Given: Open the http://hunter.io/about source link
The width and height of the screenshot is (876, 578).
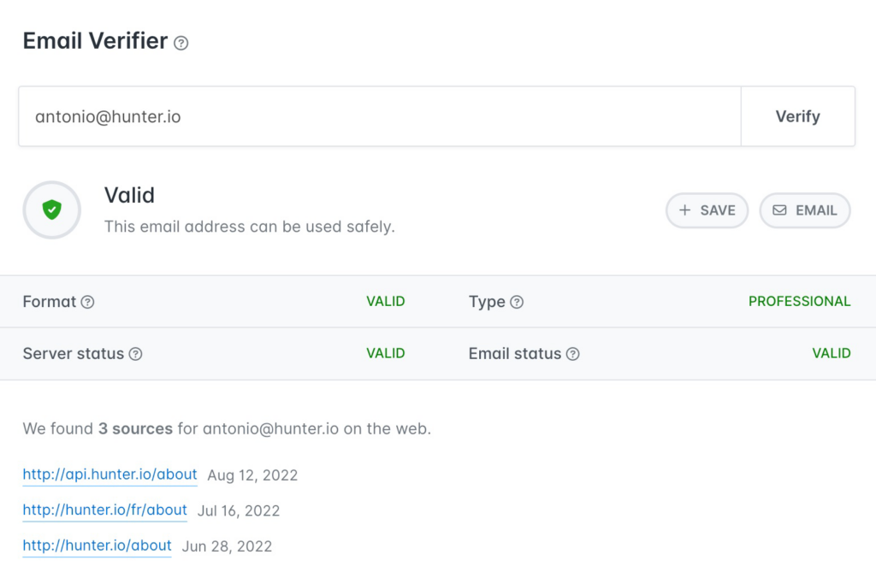Looking at the screenshot, I should [x=97, y=546].
